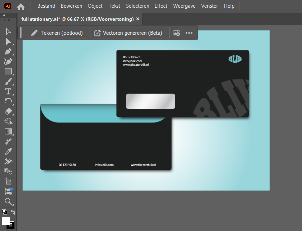Expand the tools panel with double arrows
The width and height of the screenshot is (302, 231).
pos(4,15)
